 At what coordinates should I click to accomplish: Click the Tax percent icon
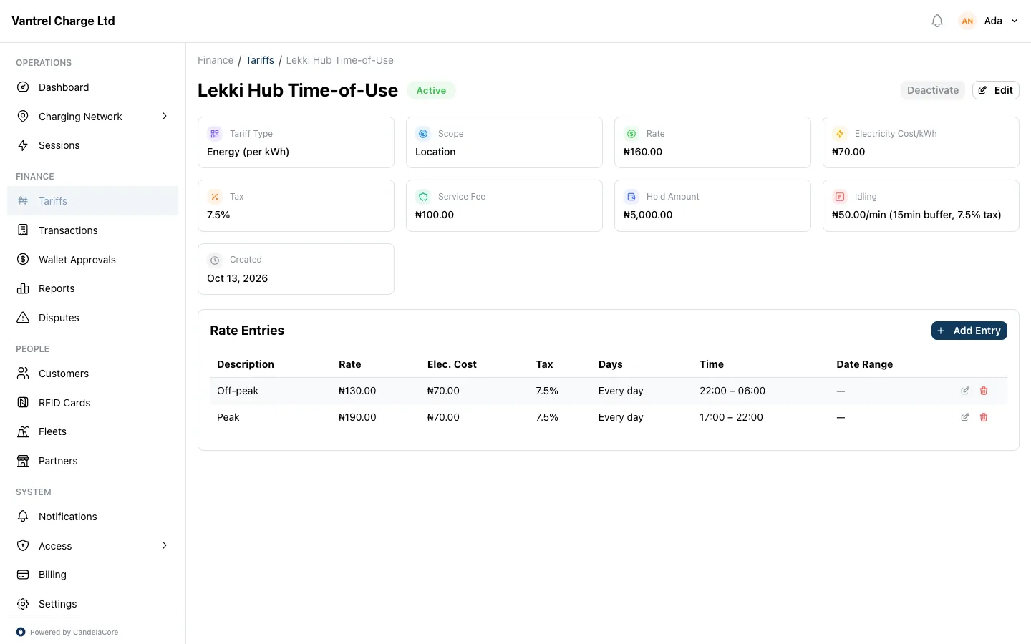[x=215, y=197]
